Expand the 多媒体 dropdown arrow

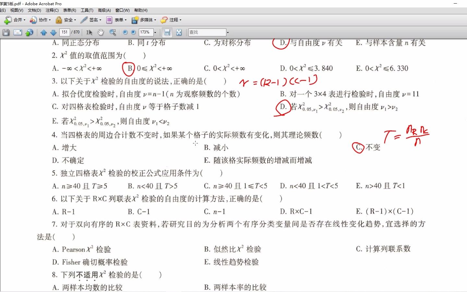[155, 20]
